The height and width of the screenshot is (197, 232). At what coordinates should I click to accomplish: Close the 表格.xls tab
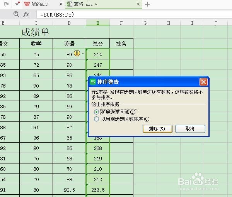138,4
